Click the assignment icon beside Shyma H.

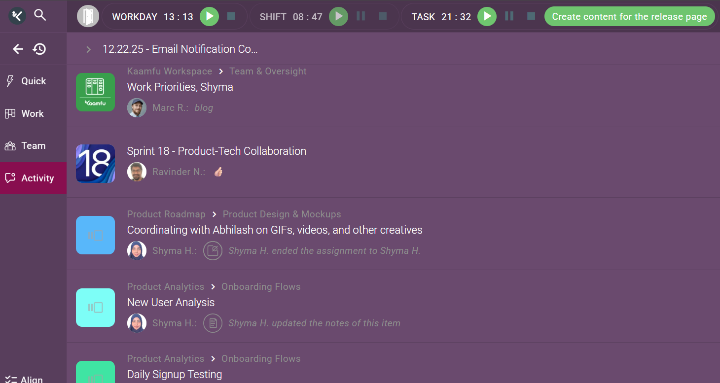[213, 251]
